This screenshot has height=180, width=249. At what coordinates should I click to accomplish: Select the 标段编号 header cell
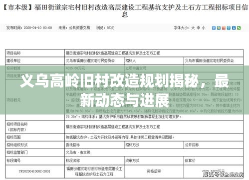point(13,160)
